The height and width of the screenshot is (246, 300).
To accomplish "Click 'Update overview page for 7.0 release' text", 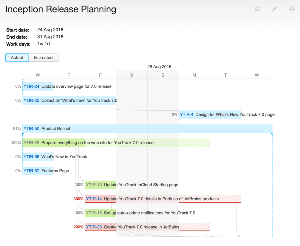I will (76, 86).
